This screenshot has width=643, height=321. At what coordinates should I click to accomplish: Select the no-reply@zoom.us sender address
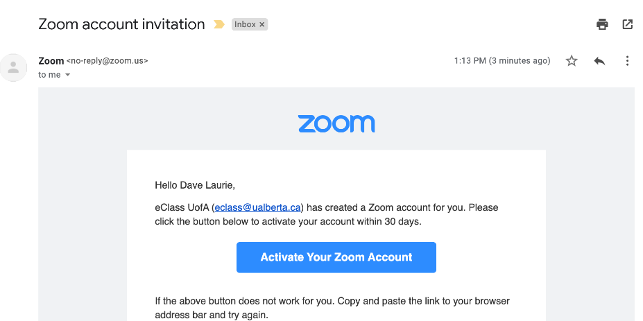[107, 61]
